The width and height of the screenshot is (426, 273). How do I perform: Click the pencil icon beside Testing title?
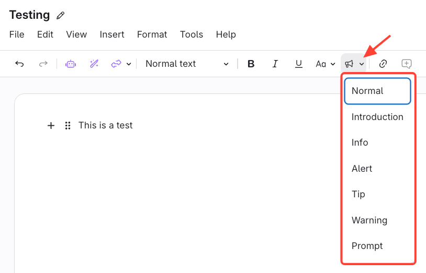[61, 16]
